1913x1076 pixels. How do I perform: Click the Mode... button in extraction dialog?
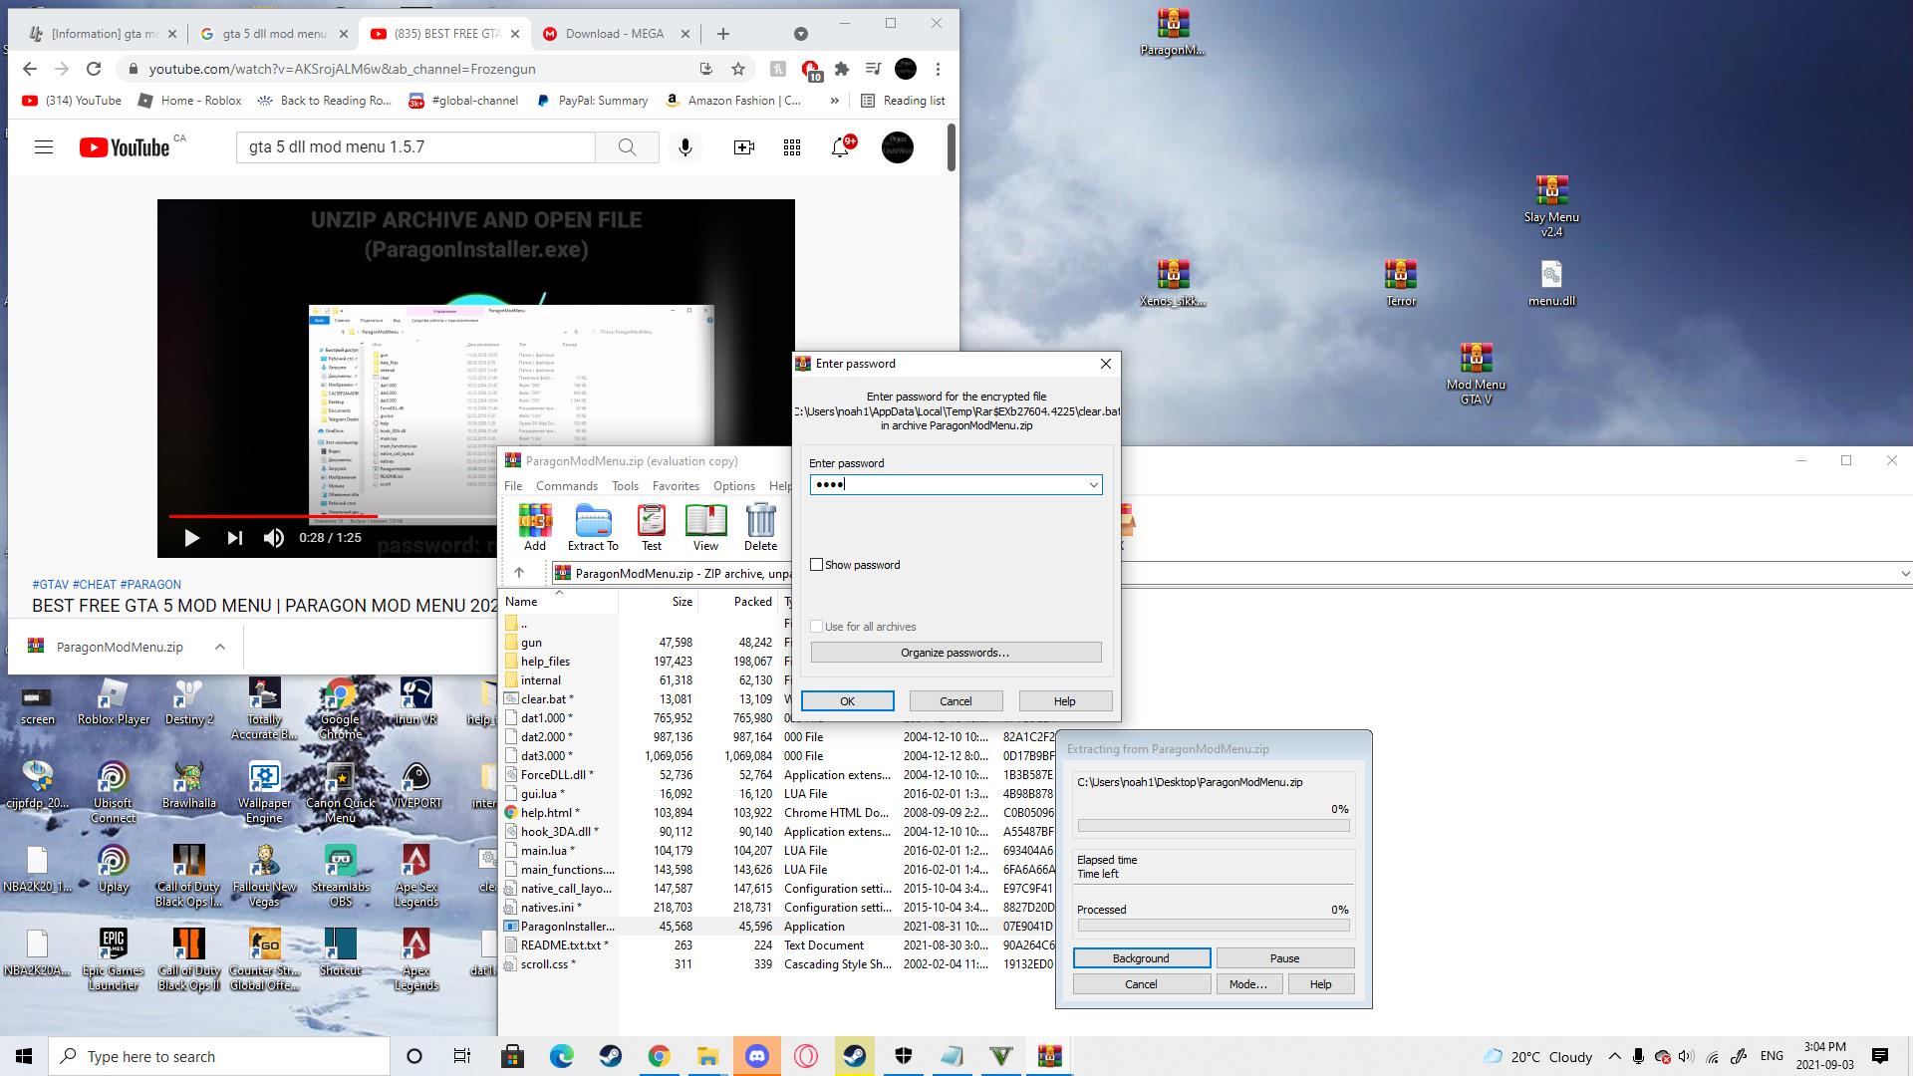tap(1247, 984)
